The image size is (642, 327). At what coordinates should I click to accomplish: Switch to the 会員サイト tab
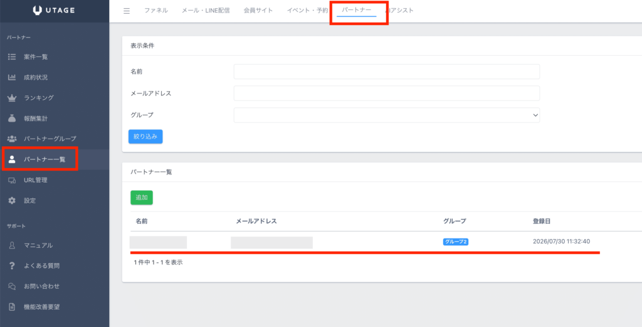coord(258,11)
